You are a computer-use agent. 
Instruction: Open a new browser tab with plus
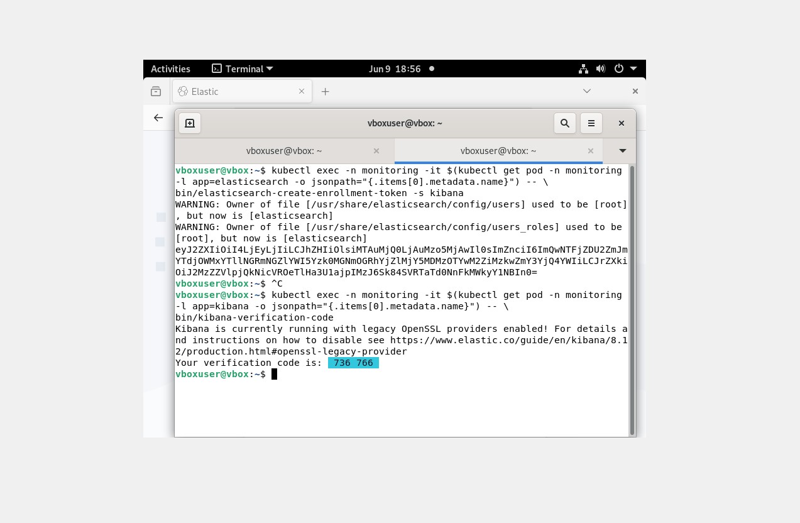coord(325,91)
